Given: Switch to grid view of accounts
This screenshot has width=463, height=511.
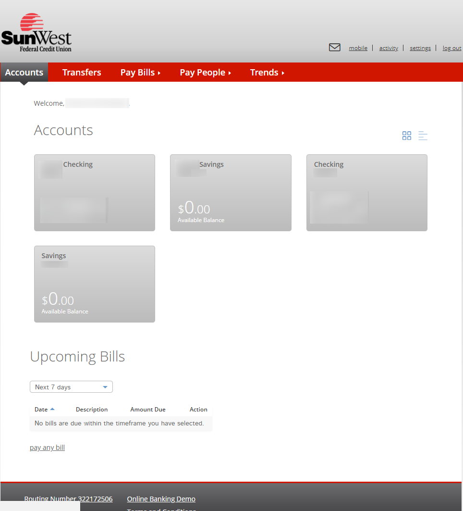Looking at the screenshot, I should click(x=406, y=136).
